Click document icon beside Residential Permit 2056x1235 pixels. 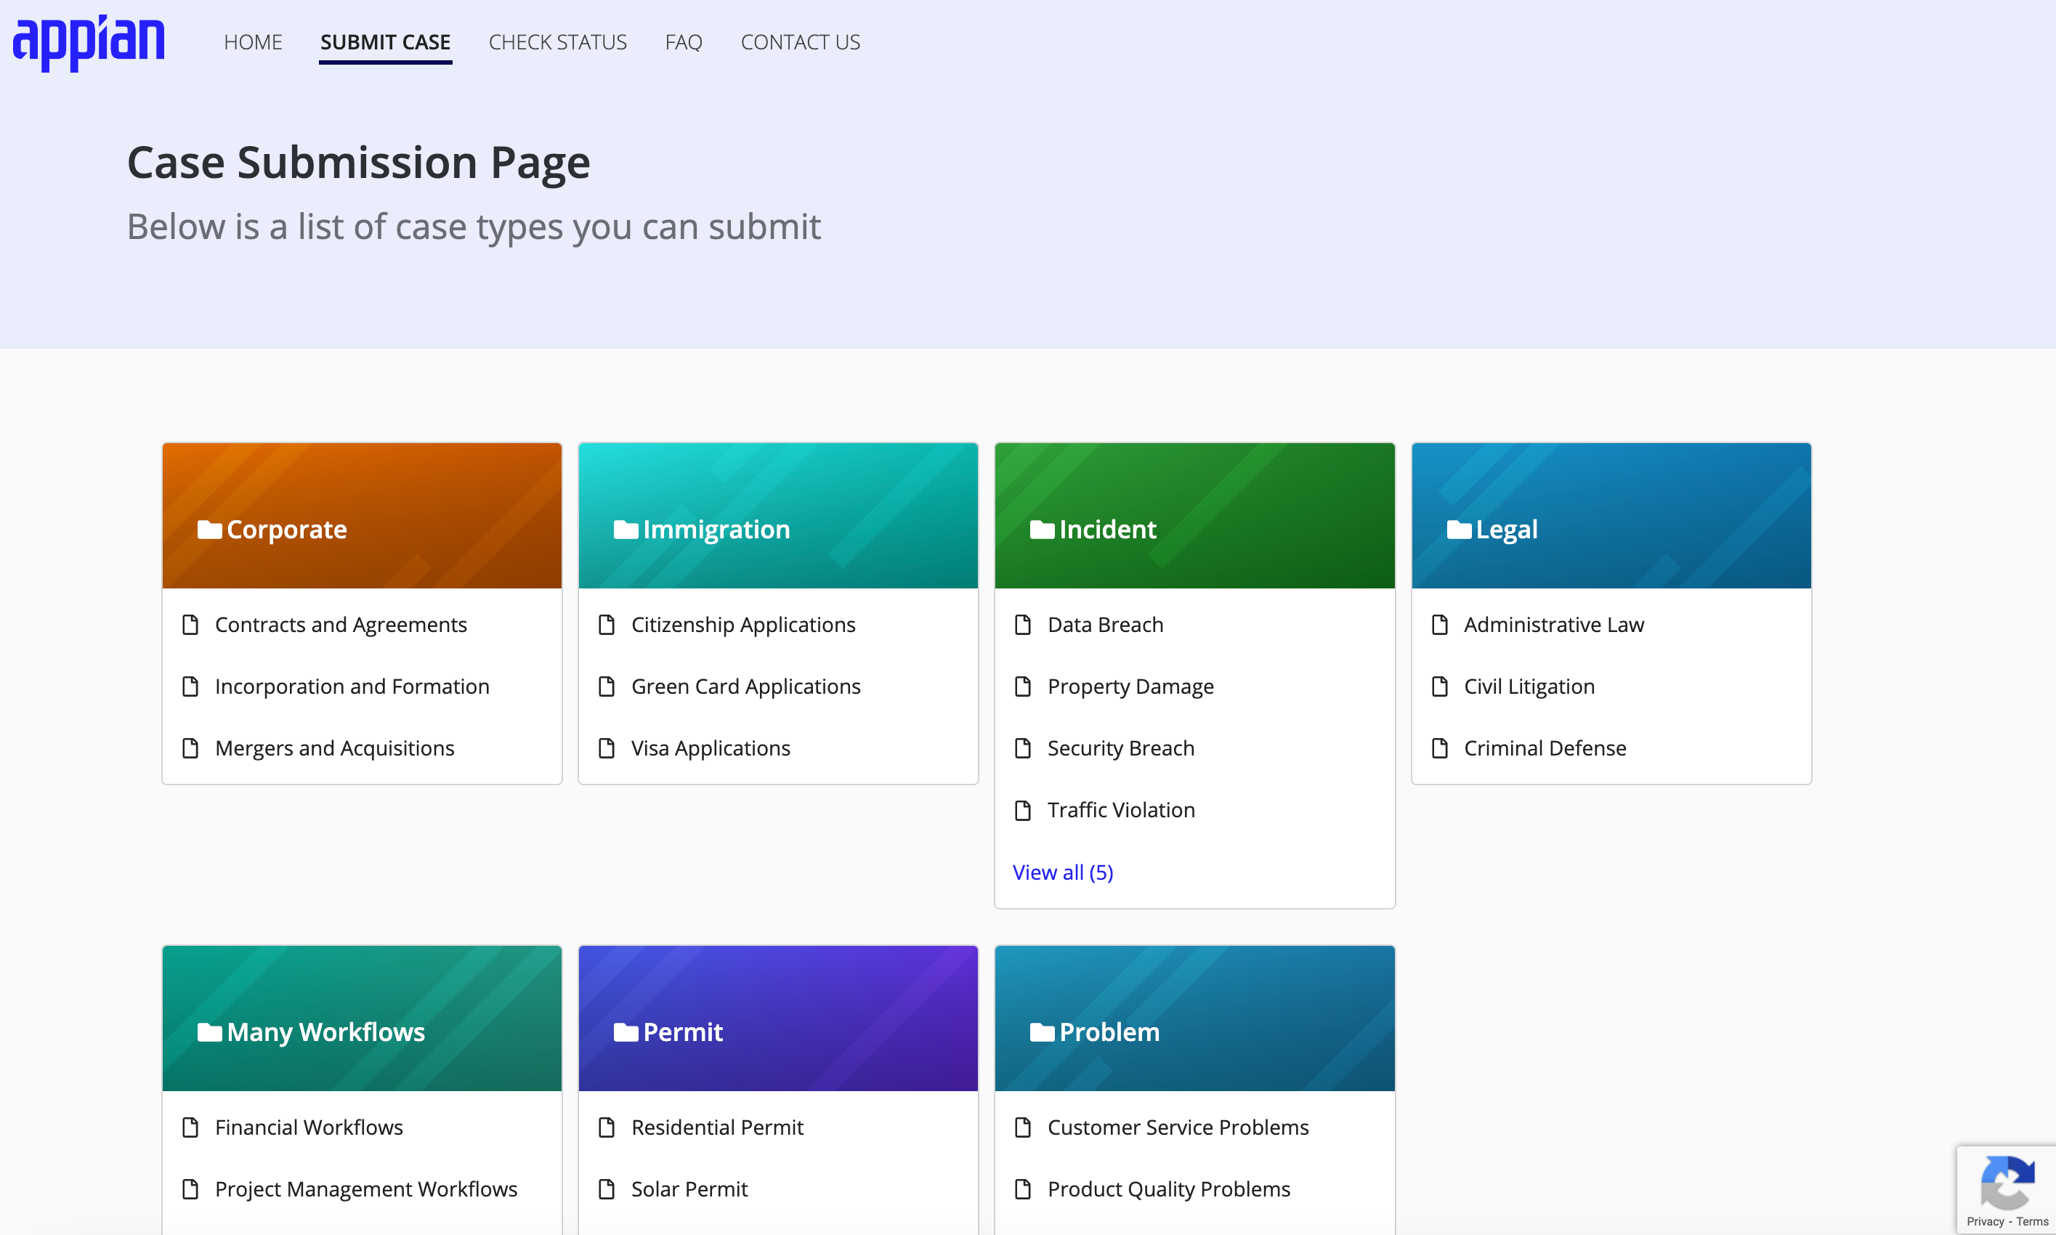[x=607, y=1127]
